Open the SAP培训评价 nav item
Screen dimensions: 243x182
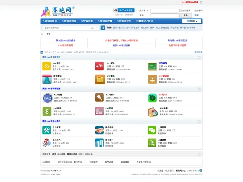pos(124,21)
